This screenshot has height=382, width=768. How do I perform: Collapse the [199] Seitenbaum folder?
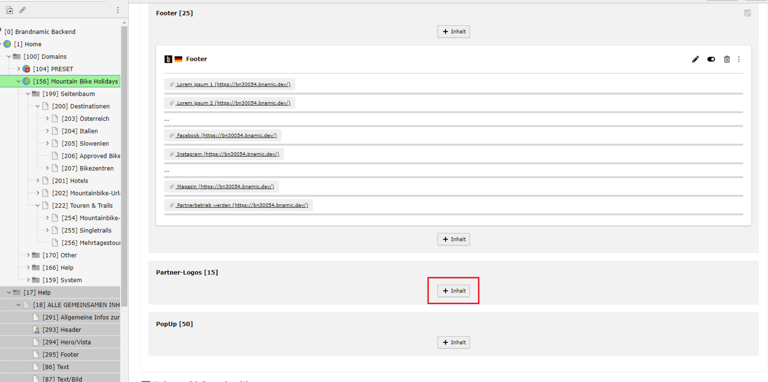point(28,94)
